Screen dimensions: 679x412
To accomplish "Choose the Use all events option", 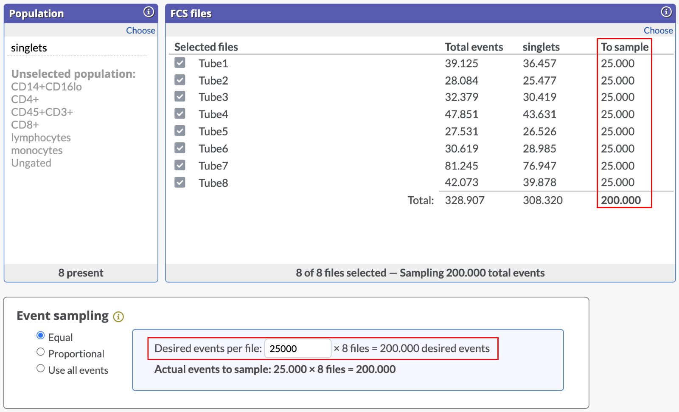I will pos(41,368).
